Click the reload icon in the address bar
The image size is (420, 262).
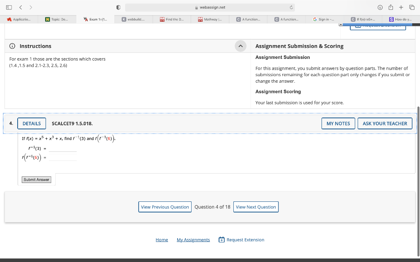tap(290, 7)
